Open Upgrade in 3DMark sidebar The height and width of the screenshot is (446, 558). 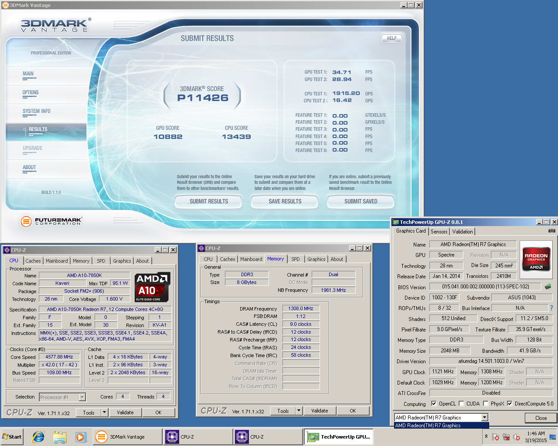pyautogui.click(x=33, y=149)
